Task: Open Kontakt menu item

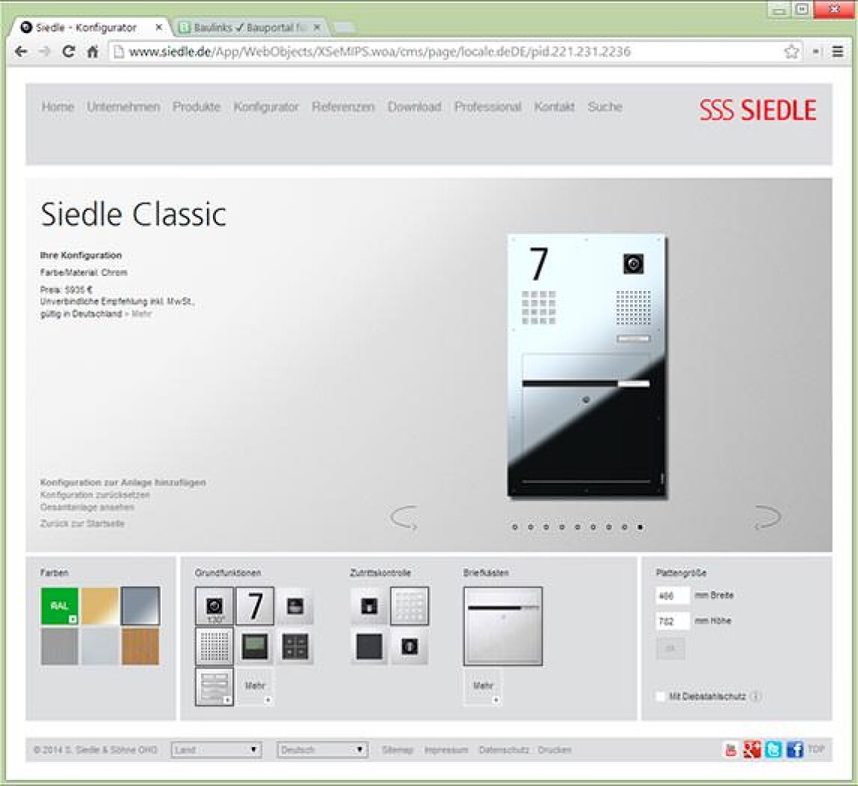Action: point(555,107)
